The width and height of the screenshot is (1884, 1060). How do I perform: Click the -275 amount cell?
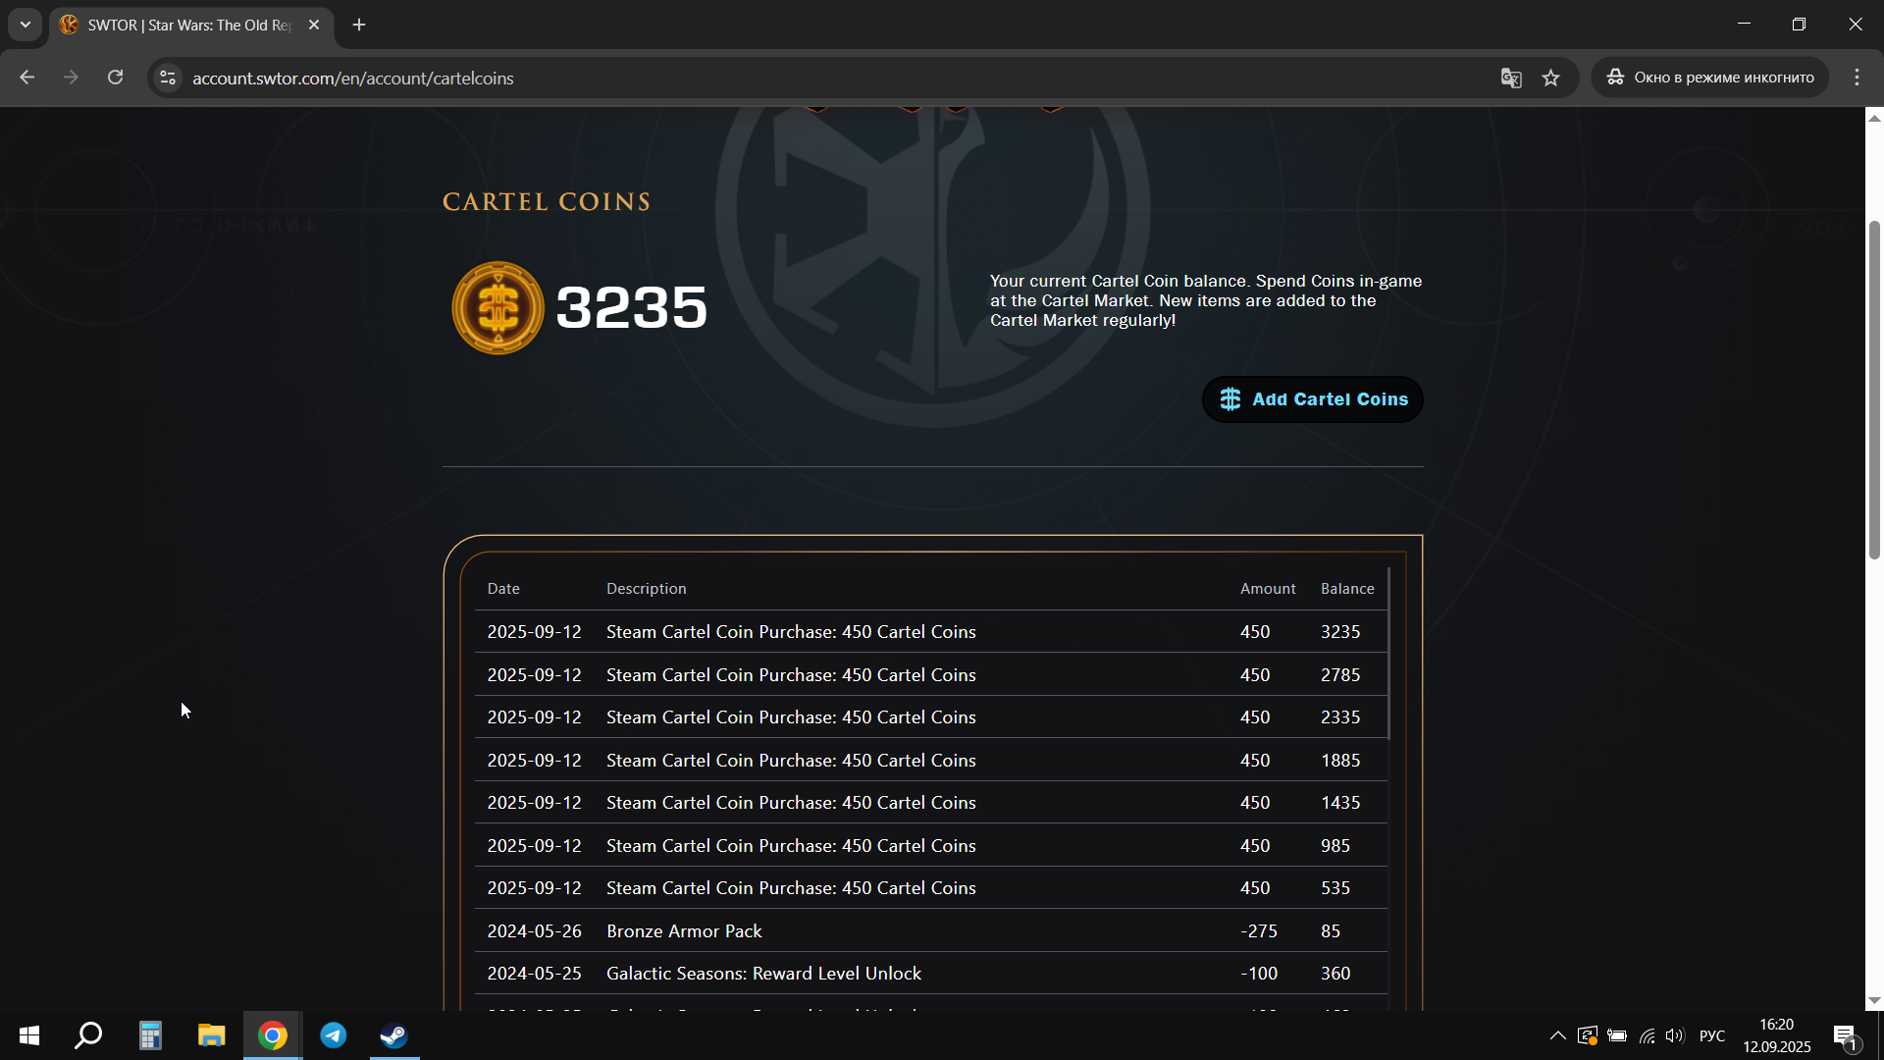tap(1259, 931)
